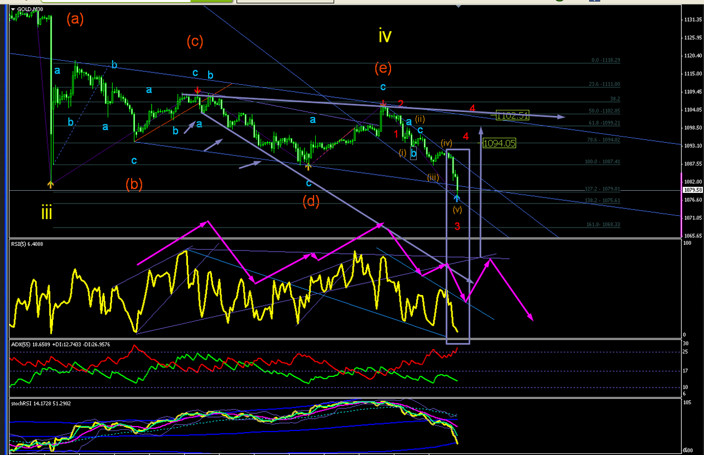
Task: Select the red wave 1 label
Action: tap(397, 134)
